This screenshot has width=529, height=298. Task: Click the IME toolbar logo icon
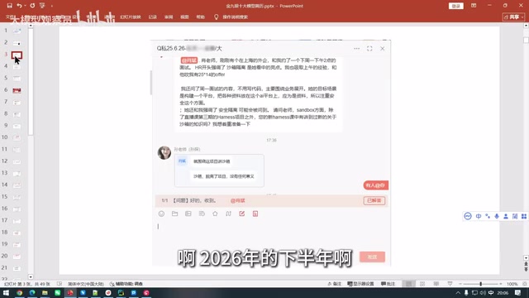468,216
